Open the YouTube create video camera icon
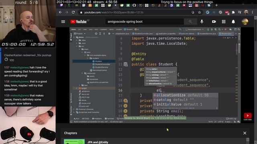The image size is (257, 144). (x=214, y=22)
